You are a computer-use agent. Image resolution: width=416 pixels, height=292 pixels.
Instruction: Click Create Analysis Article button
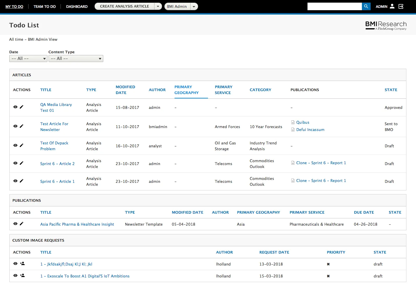point(125,6)
